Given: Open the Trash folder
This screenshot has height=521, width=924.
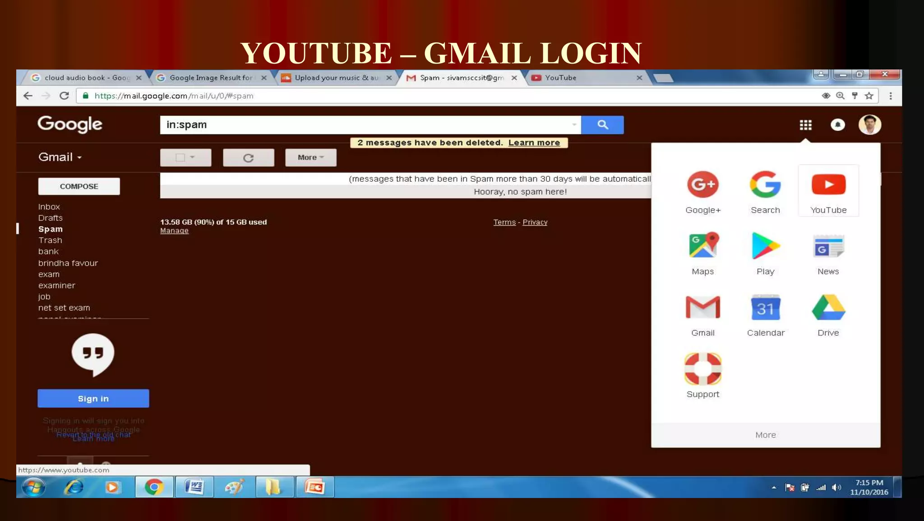Looking at the screenshot, I should point(50,240).
